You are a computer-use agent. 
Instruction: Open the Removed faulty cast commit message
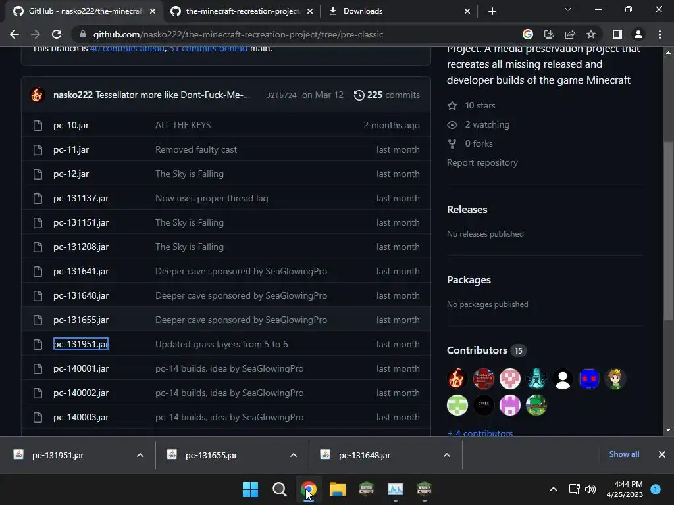(196, 149)
